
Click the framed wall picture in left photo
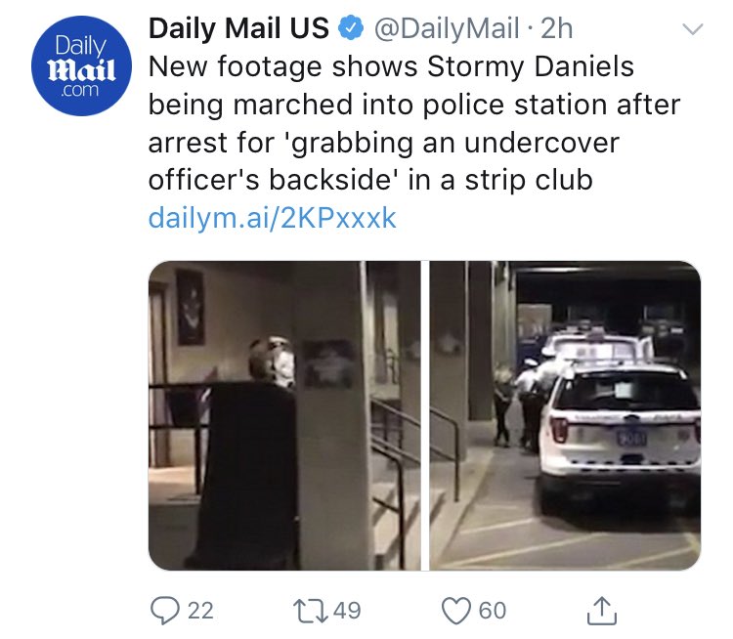[x=191, y=307]
